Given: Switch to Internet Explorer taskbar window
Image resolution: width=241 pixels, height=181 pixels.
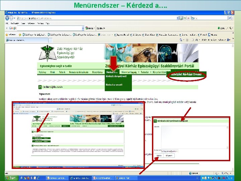Looking at the screenshot, I should tap(80, 178).
